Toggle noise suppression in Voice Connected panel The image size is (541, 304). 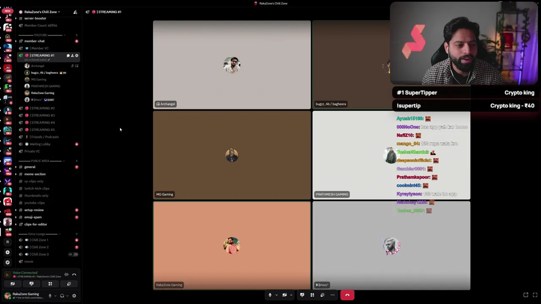coord(66,274)
